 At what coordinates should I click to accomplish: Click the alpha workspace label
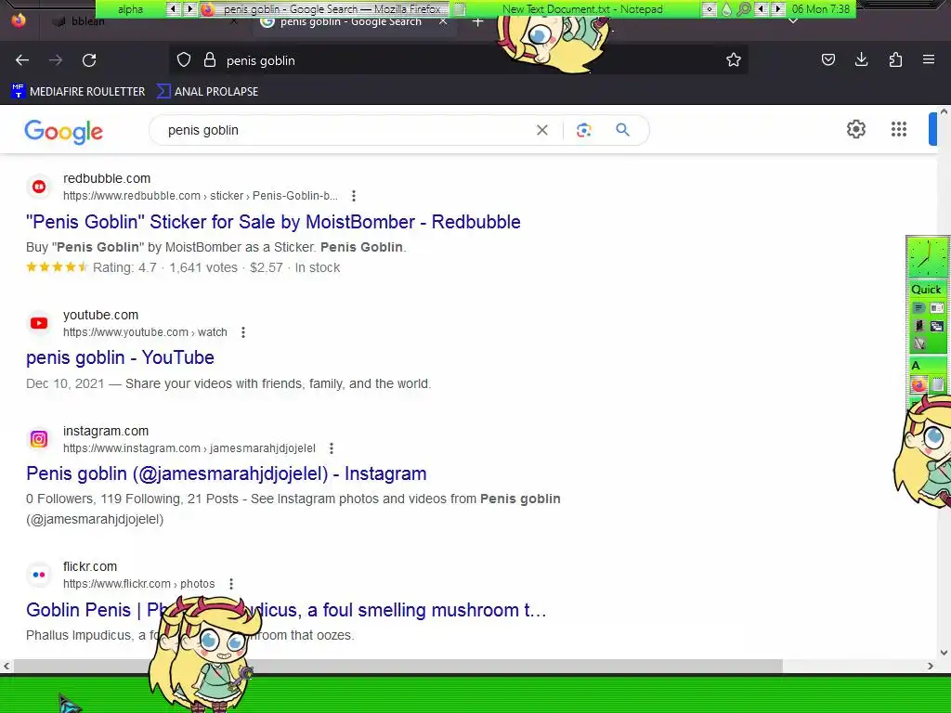point(130,9)
